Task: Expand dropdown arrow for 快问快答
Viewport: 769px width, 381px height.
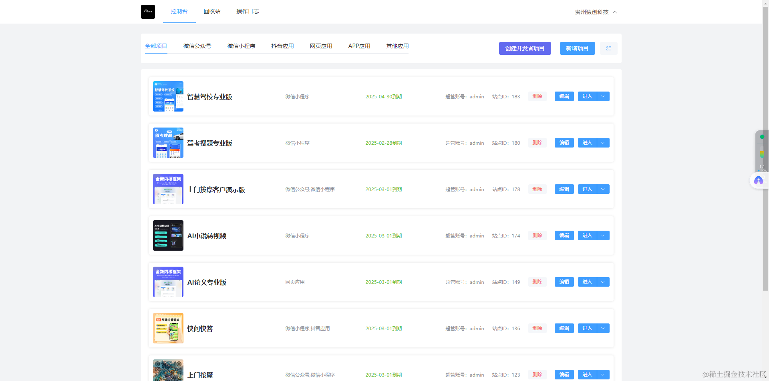Action: (x=603, y=328)
